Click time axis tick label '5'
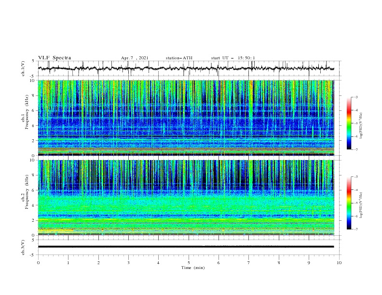 [189, 263]
